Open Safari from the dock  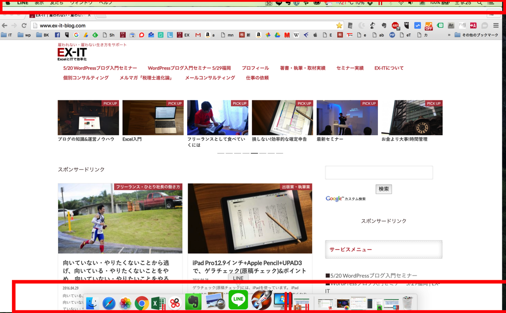click(109, 303)
